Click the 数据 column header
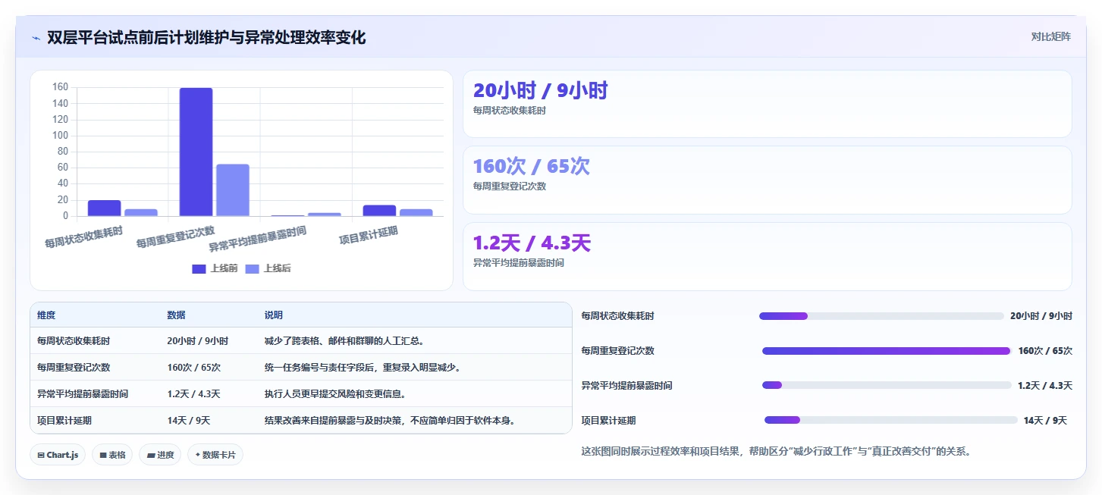Screen dimensions: 1102x495 pyautogui.click(x=176, y=315)
